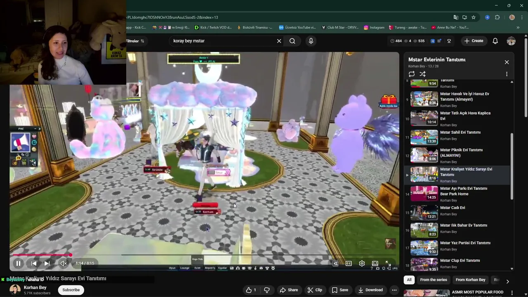Play Mstar Havalı Ve İyi Havuz Ev video
The width and height of the screenshot is (528, 297).
(458, 99)
